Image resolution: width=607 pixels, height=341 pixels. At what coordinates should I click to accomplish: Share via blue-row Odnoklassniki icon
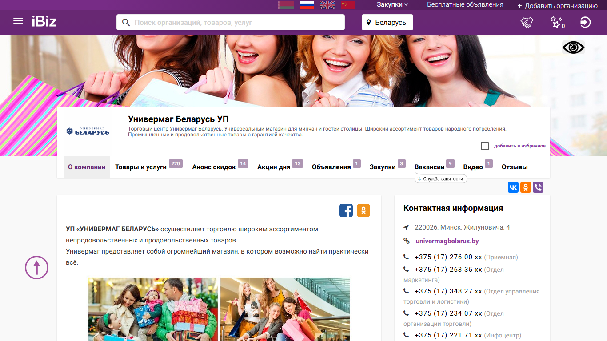click(526, 187)
